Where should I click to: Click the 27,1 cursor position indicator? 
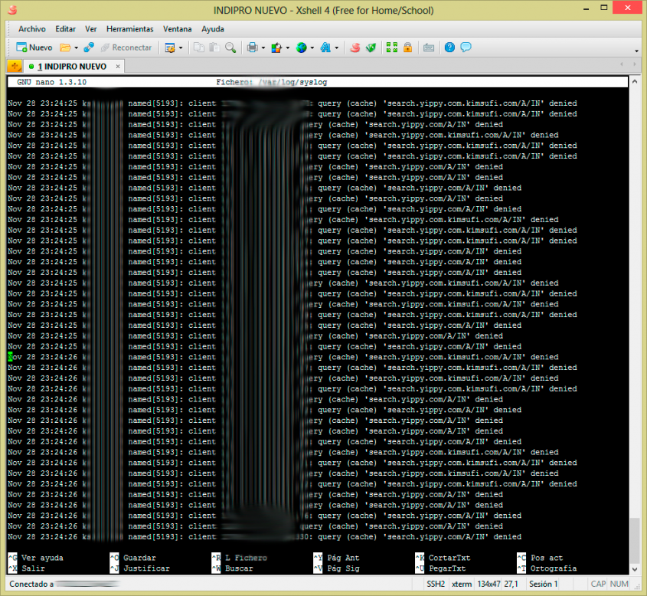[x=511, y=584]
